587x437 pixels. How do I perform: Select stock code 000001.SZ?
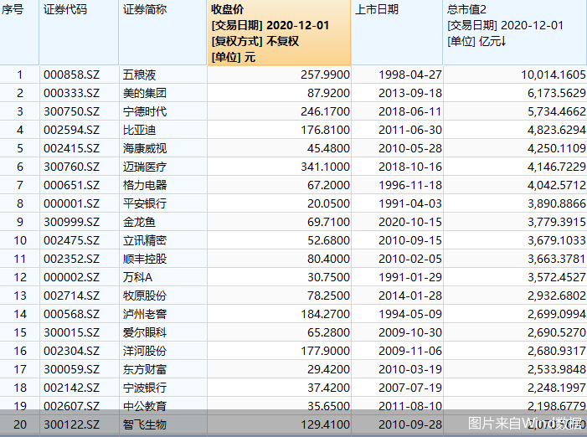[x=71, y=203]
